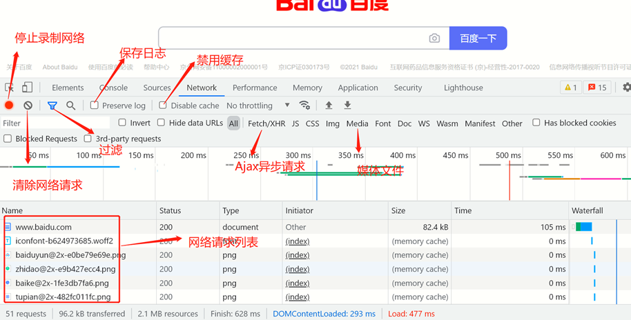Check 3rd-party requests checkbox
Screen dimensions: 631x320
click(88, 139)
